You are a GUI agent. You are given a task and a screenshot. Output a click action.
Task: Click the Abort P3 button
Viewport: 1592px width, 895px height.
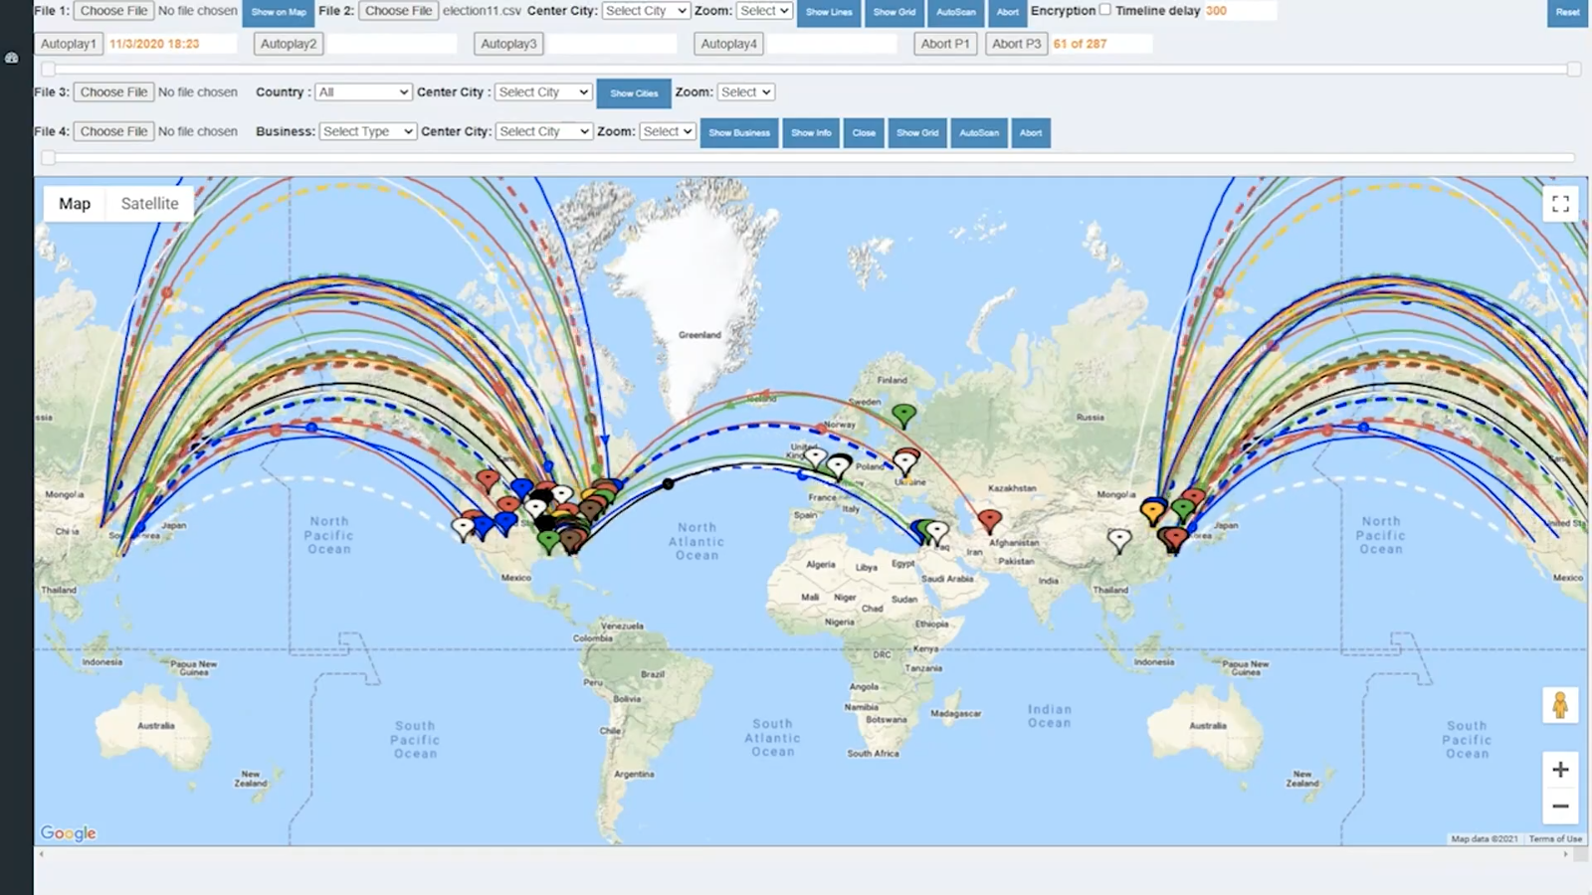1016,44
